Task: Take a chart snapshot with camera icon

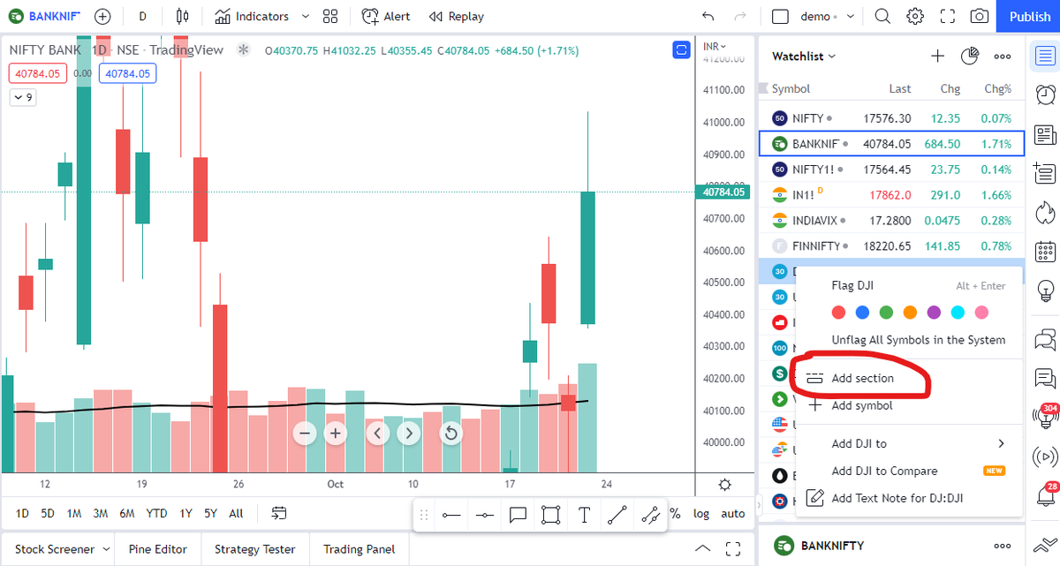Action: [980, 16]
